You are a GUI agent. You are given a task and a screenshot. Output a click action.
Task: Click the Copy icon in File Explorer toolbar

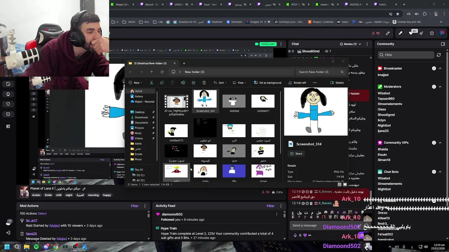162,83
